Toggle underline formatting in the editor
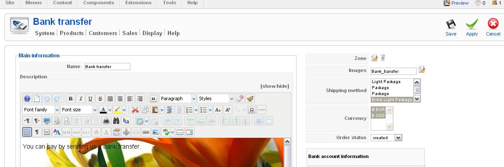This screenshot has height=167, width=504. tap(91, 98)
